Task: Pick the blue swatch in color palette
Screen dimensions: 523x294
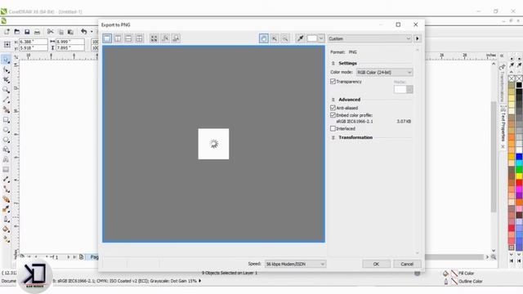Action: (x=520, y=157)
